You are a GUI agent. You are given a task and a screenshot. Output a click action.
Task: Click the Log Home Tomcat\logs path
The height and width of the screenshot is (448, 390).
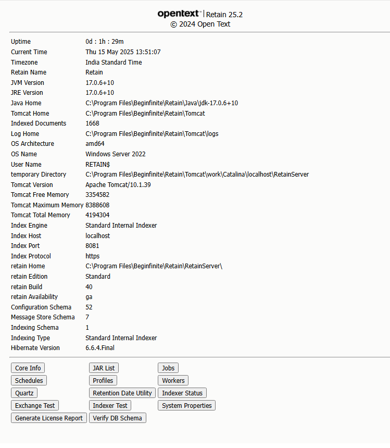coord(152,134)
